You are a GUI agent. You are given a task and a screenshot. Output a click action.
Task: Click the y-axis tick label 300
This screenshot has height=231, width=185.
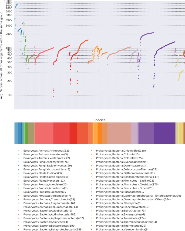tap(10, 73)
